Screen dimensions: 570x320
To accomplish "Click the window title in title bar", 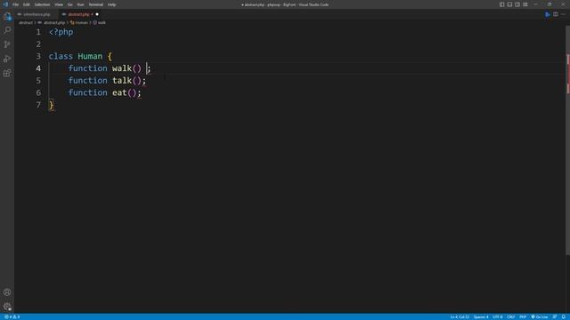I will point(285,4).
